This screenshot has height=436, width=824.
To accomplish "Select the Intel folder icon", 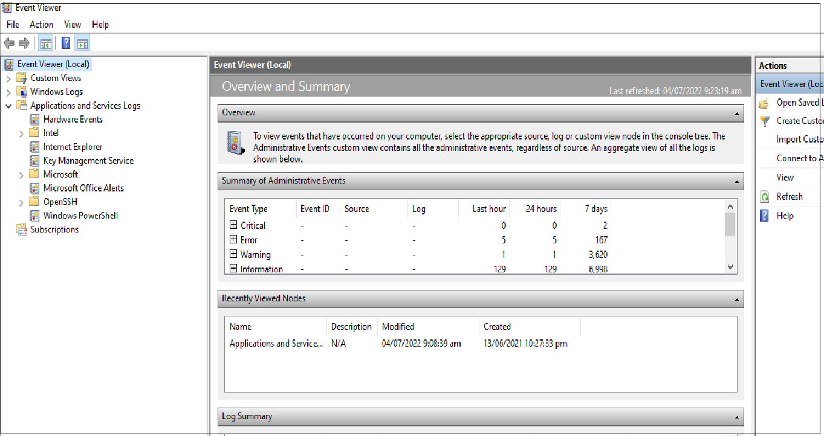I will [x=34, y=133].
